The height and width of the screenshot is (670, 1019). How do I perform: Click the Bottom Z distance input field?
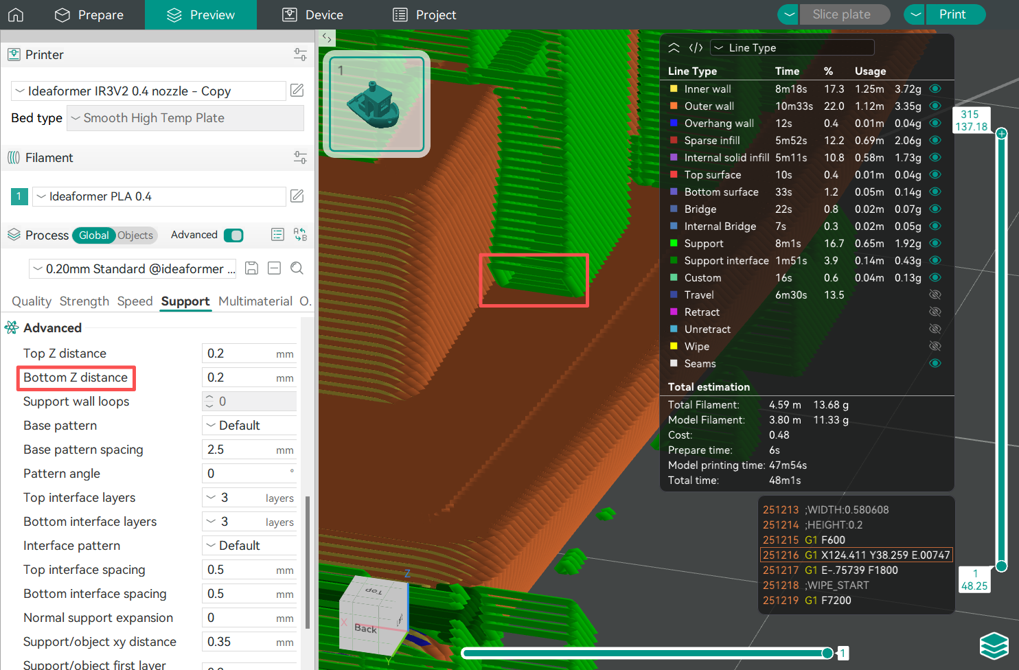(x=249, y=378)
